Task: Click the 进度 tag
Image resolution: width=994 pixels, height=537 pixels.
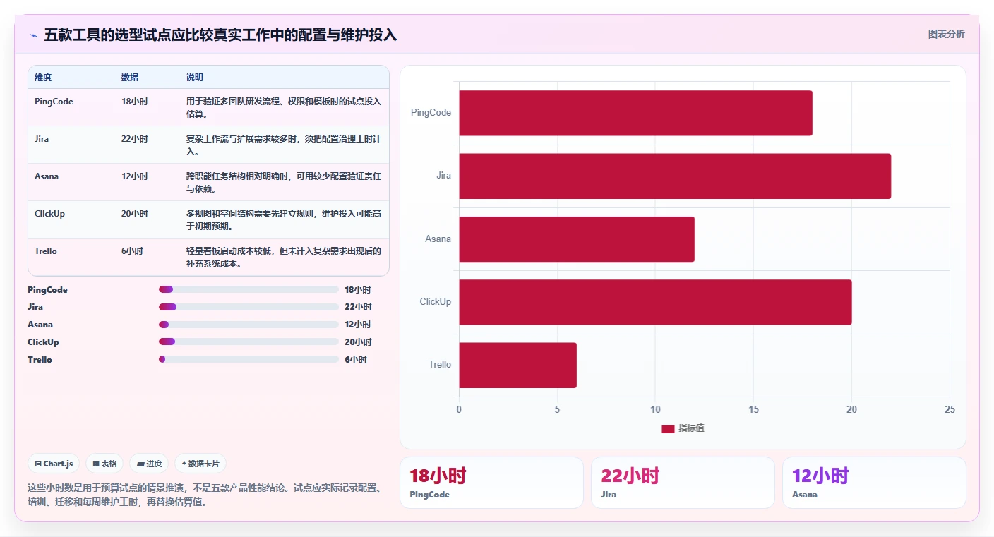Action: click(149, 464)
